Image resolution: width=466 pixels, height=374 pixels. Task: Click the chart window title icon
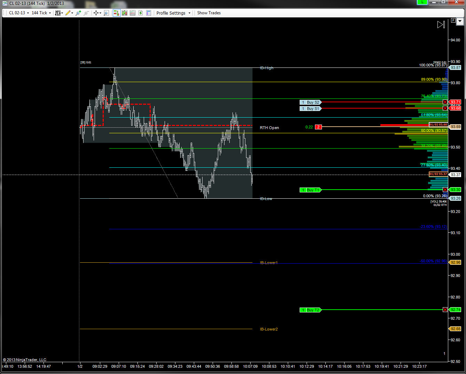[5, 3]
